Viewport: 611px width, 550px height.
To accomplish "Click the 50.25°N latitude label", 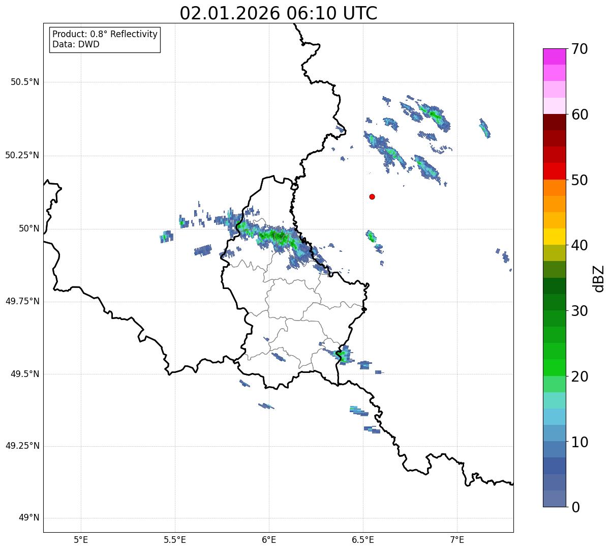I will pyautogui.click(x=22, y=155).
